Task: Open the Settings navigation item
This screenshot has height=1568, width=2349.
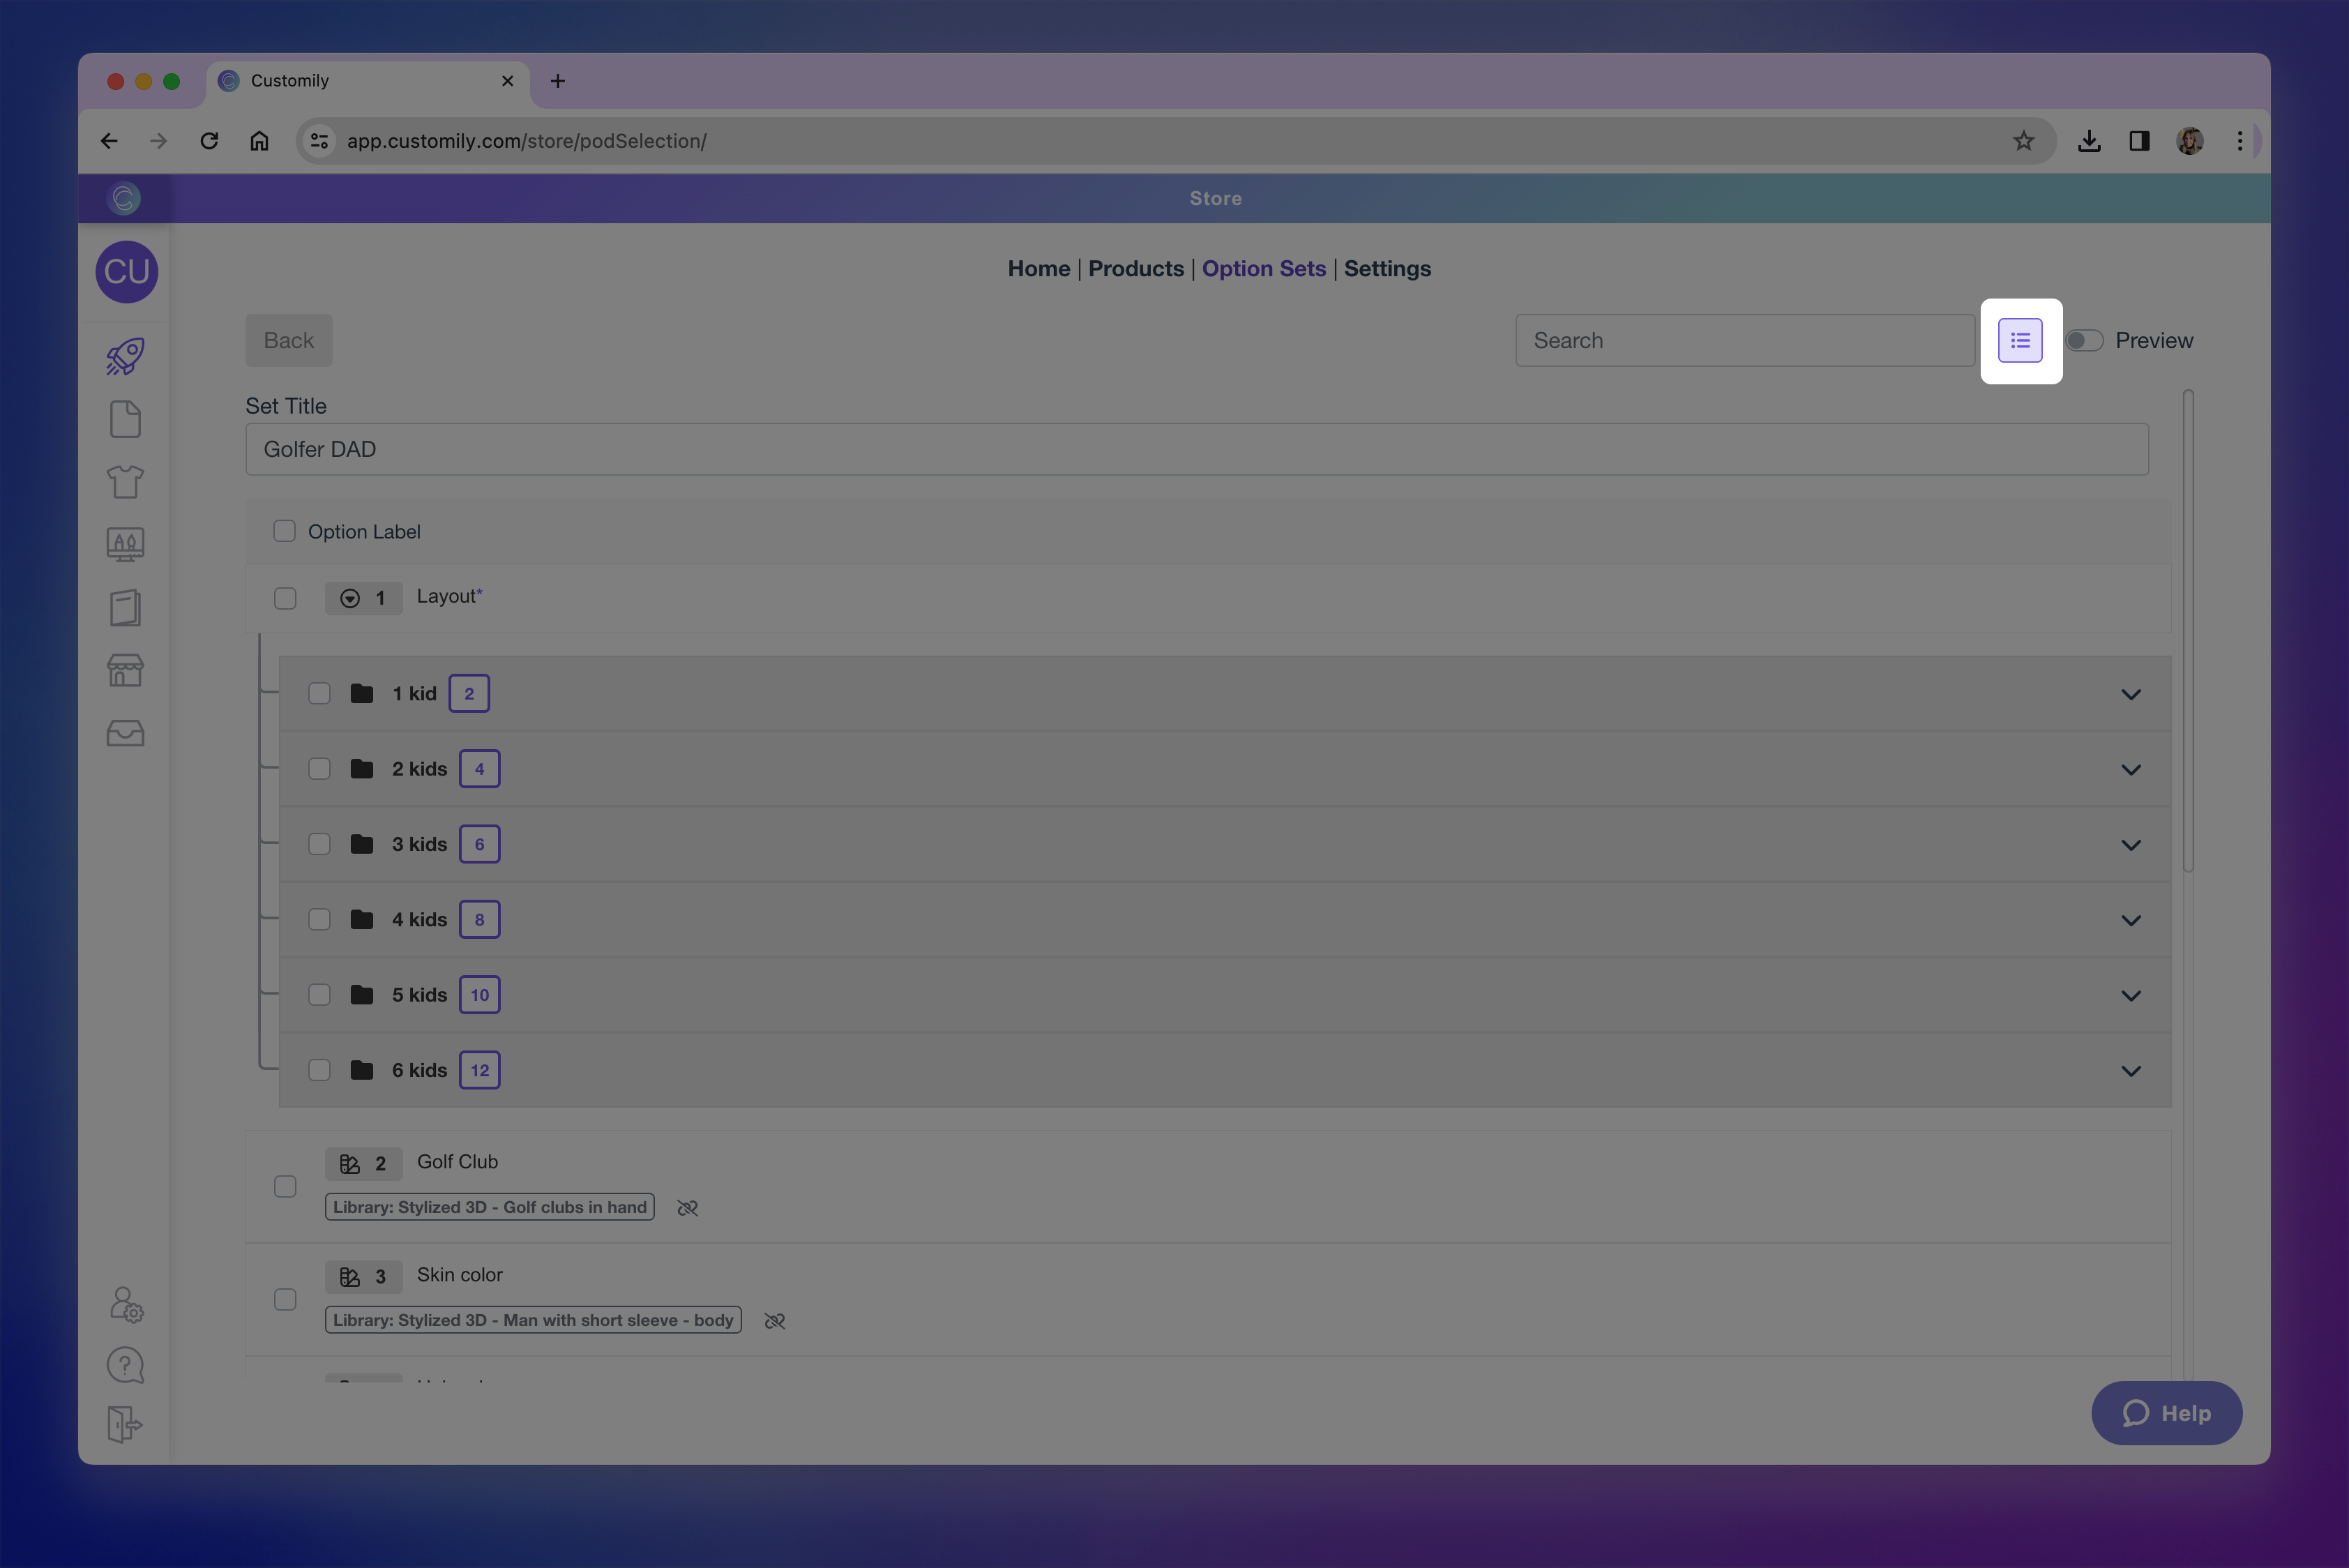Action: point(1386,268)
